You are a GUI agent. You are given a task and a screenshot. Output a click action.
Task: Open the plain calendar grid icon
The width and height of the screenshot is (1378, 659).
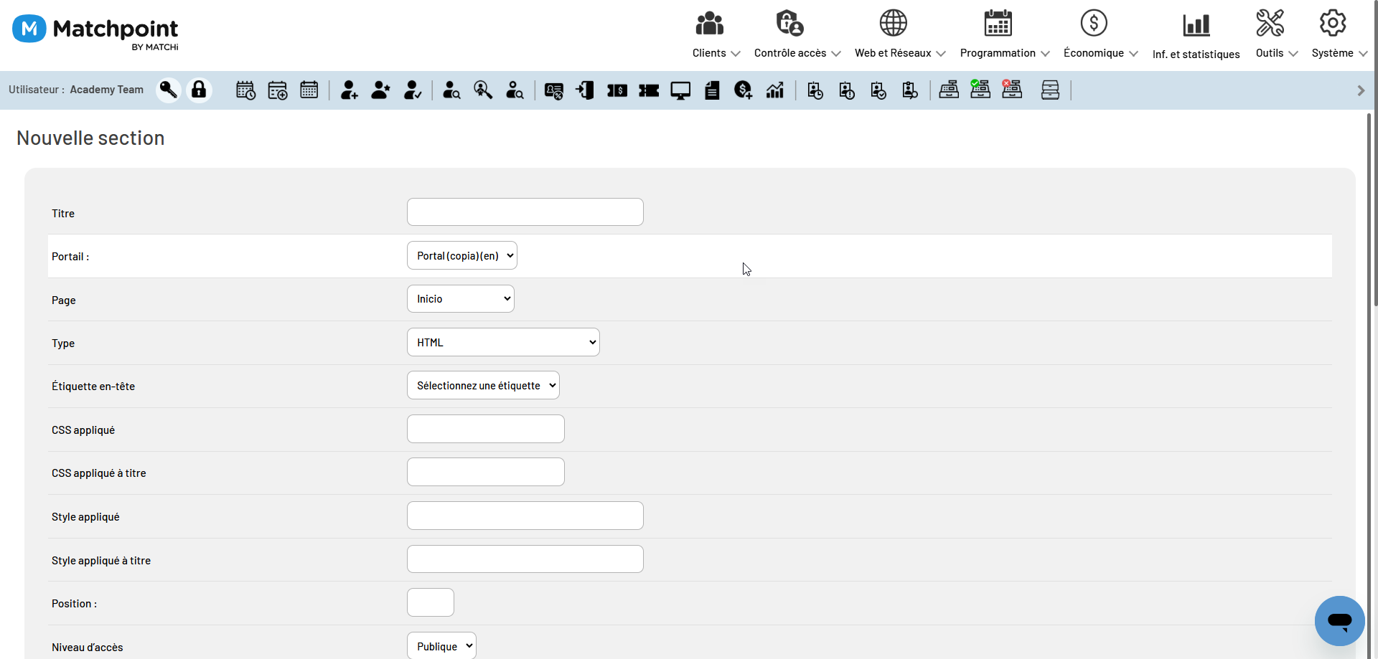pyautogui.click(x=309, y=90)
